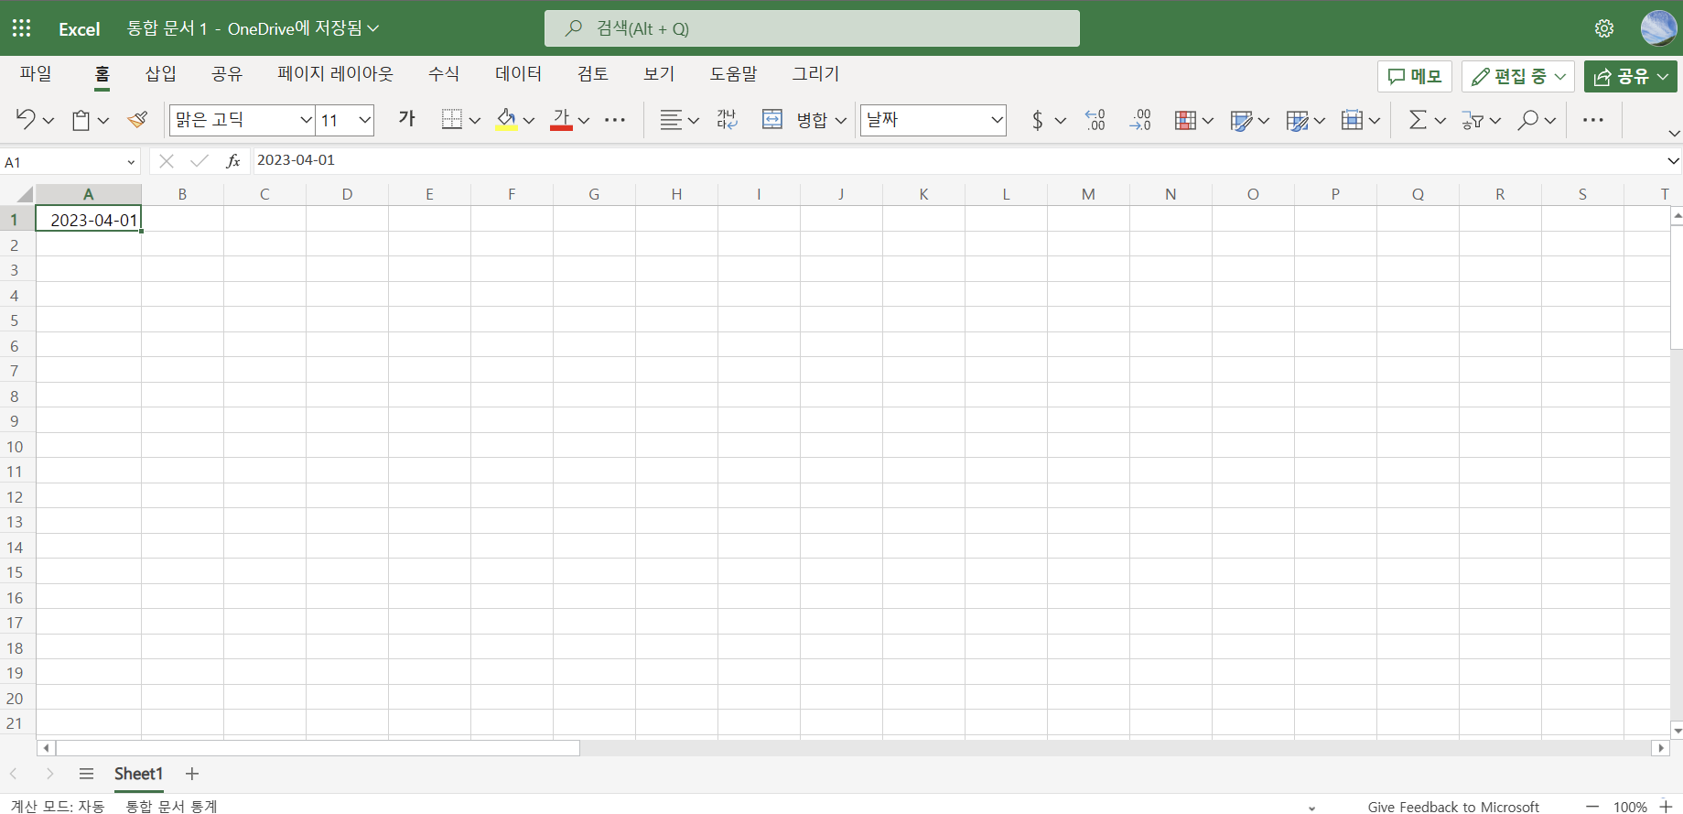Select the Sheet1 tab
Viewport: 1683px width, 814px height.
(138, 774)
